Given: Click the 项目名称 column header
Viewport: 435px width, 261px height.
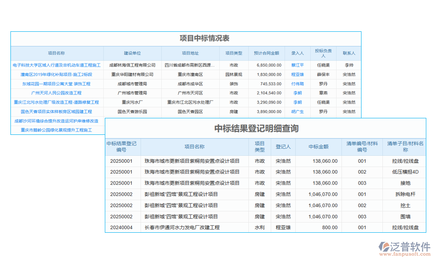Looking at the screenshot, I should tap(57, 53).
